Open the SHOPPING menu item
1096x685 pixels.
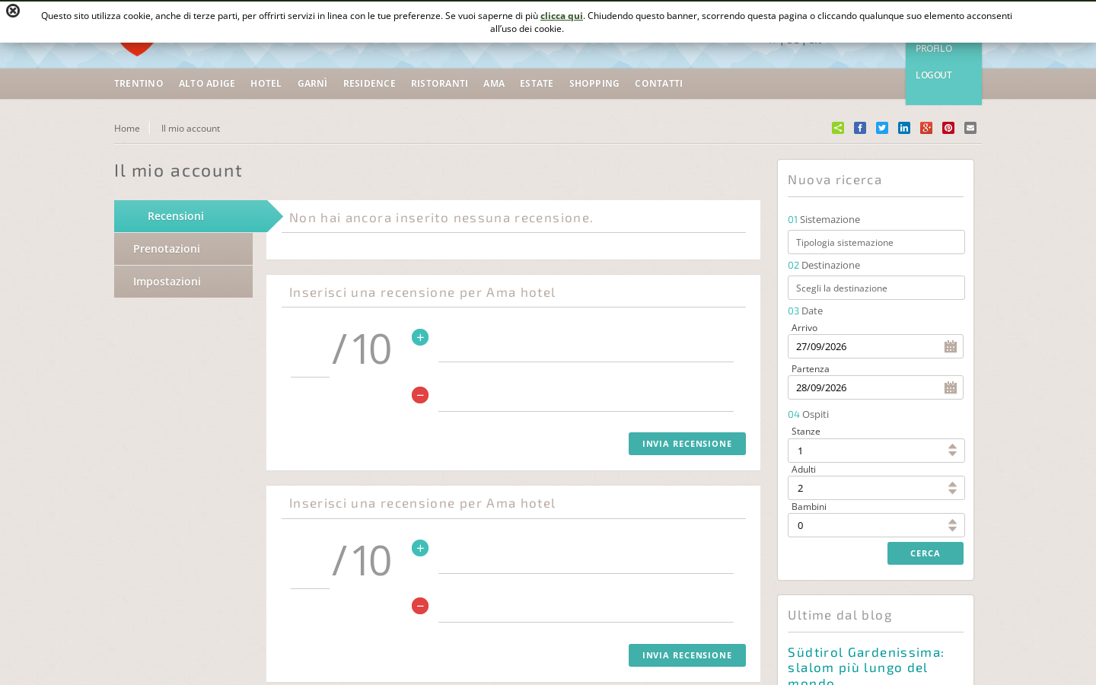click(x=594, y=84)
